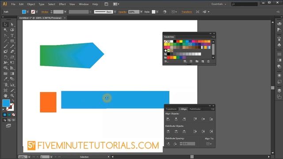
Task: Choose the Eyedropper tool
Action: point(5,79)
